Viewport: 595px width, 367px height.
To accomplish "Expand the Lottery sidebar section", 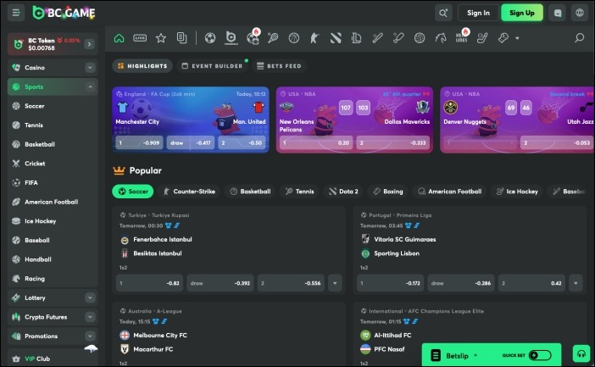I will tap(90, 297).
